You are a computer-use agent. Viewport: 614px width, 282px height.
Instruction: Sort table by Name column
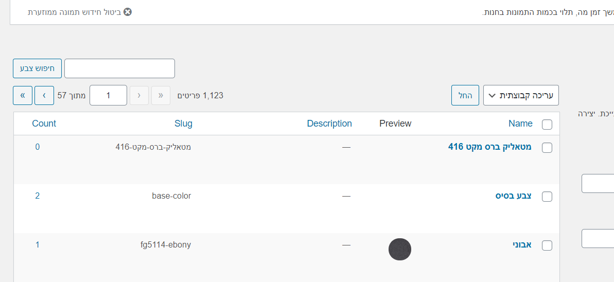[520, 124]
